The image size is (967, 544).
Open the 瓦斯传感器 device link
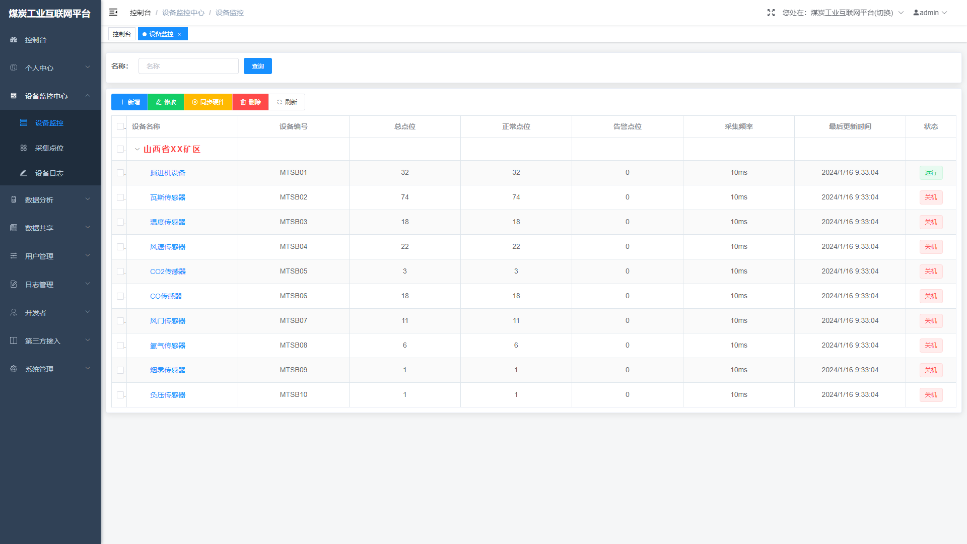[x=167, y=197]
